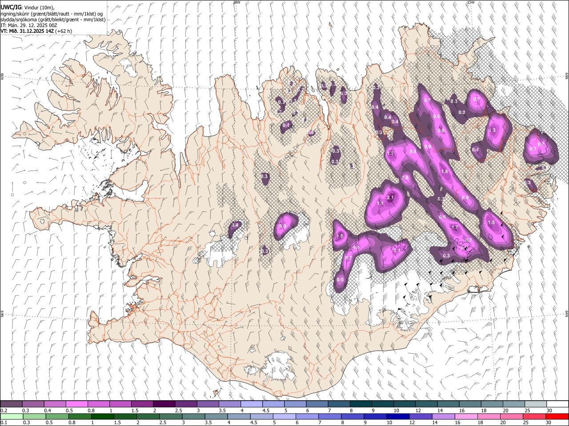Click the deep blue swatch between 10 and 12
569x426 pixels.
click(x=397, y=416)
